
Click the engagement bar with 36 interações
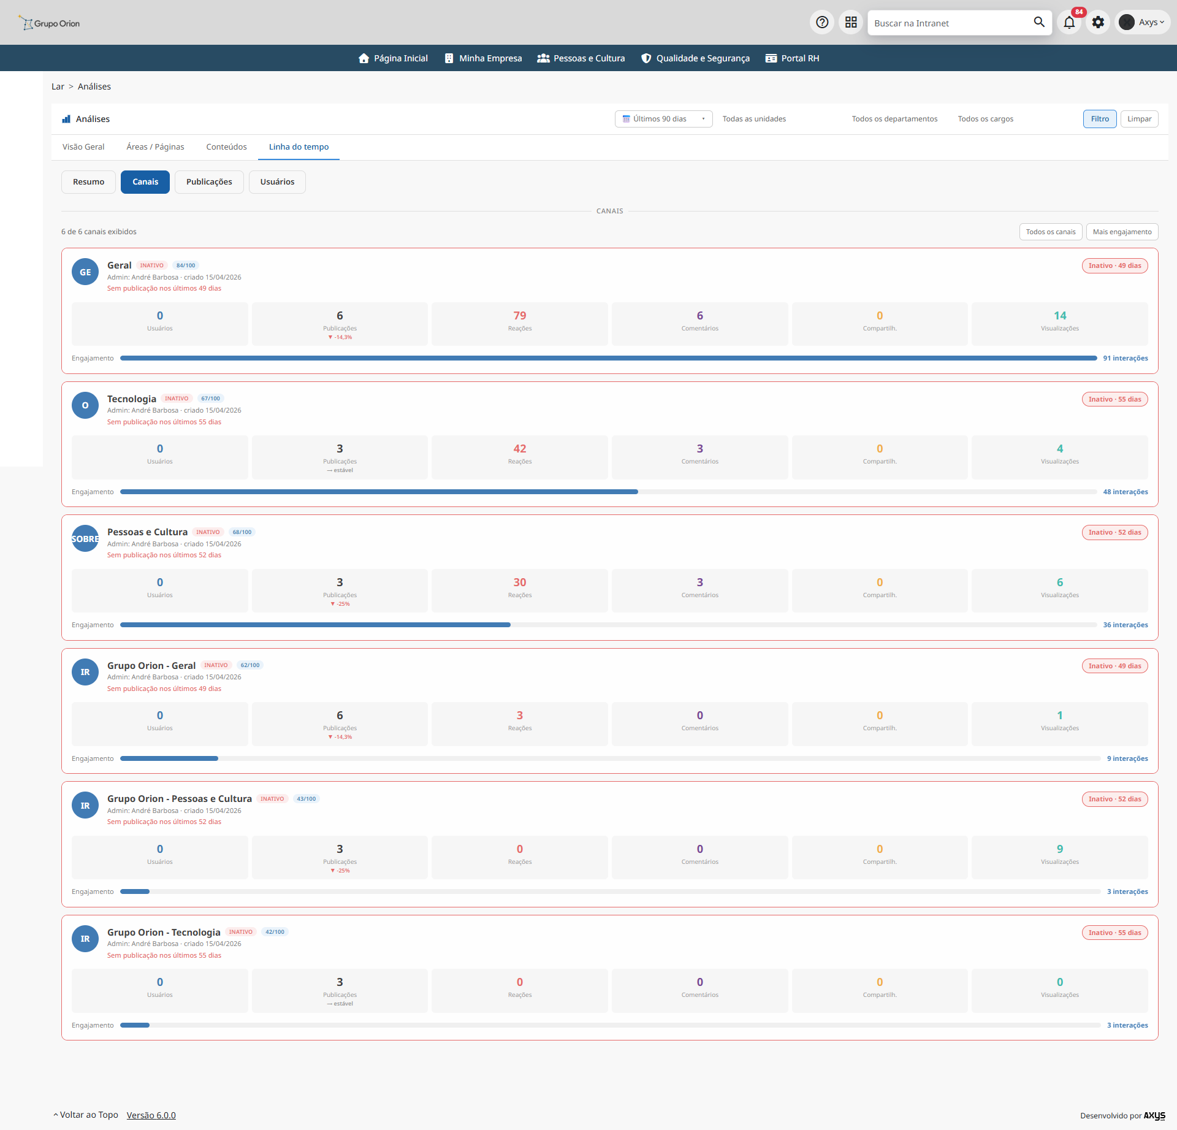pos(608,625)
